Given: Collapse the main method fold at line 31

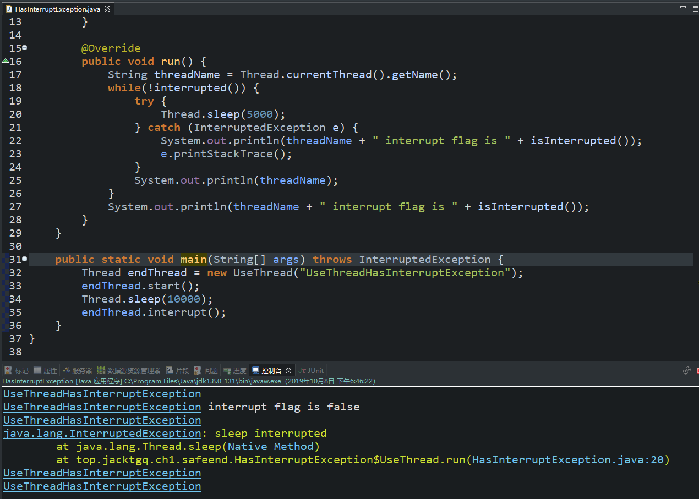Looking at the screenshot, I should [25, 259].
